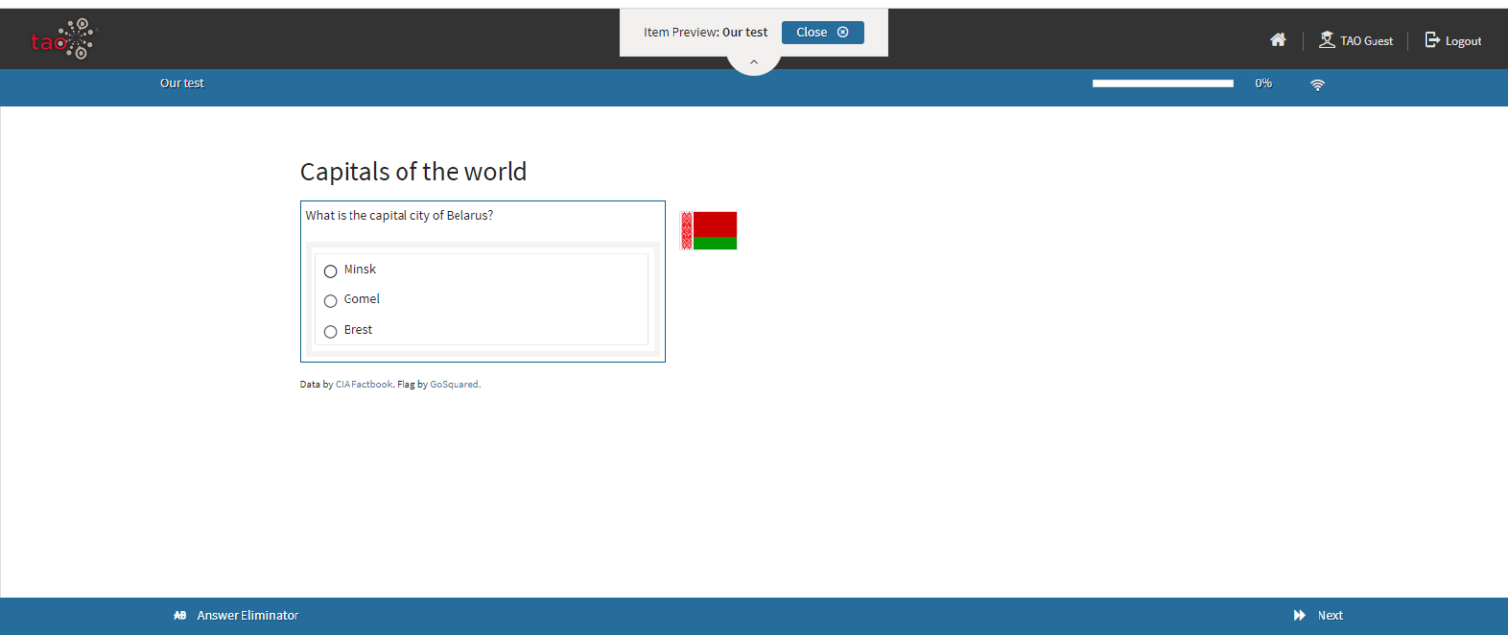1508x635 pixels.
Task: Click the TAO logo
Action: [x=64, y=39]
